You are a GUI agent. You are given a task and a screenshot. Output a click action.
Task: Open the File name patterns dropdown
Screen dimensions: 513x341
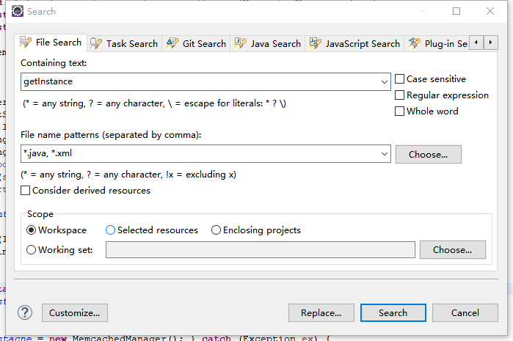pos(385,154)
